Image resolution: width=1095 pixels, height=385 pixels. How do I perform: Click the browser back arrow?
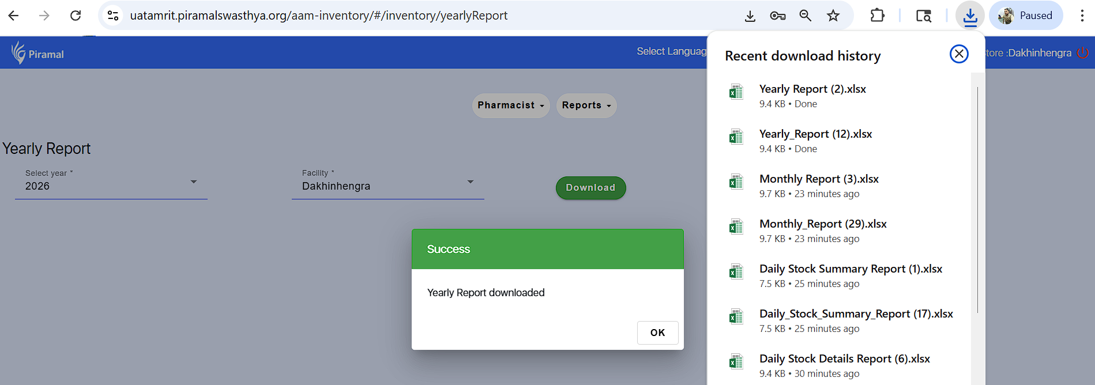[x=14, y=16]
